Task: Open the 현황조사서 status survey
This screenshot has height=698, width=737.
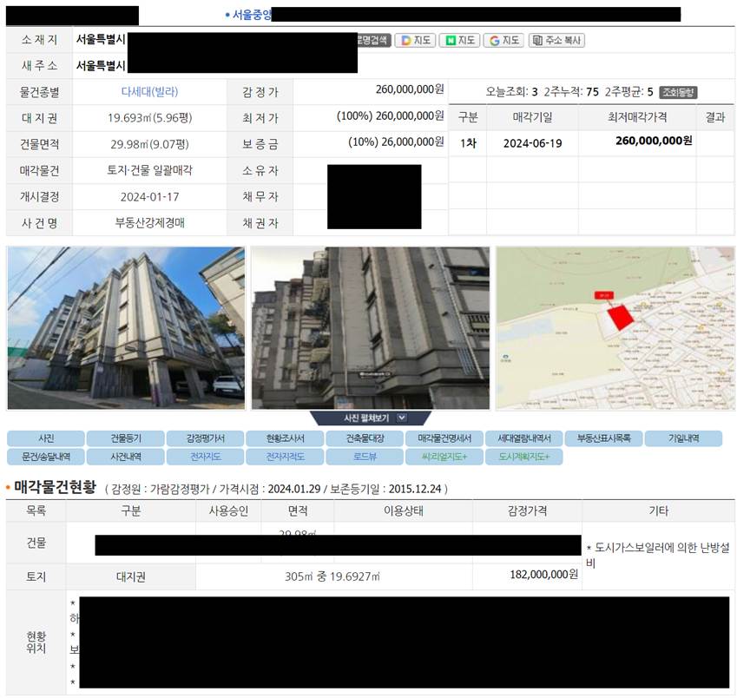Action: coord(285,438)
